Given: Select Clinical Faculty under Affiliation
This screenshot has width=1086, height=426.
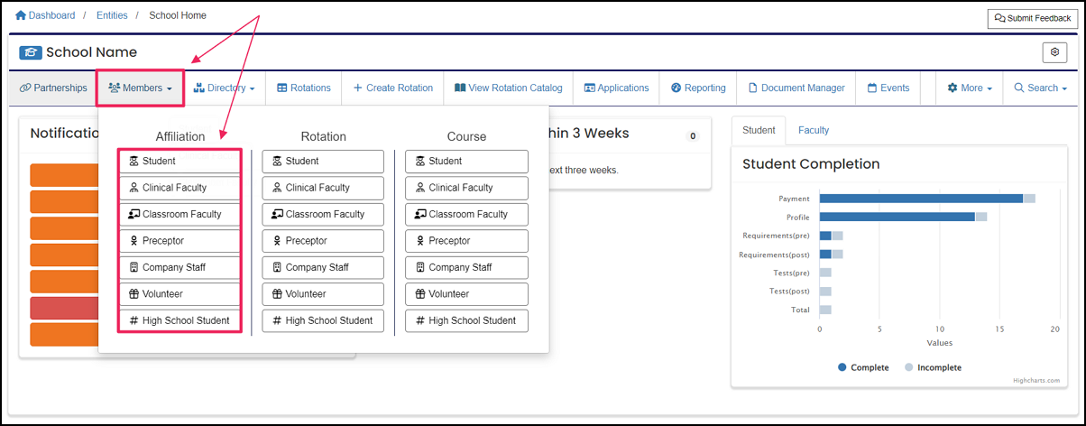Looking at the screenshot, I should 179,188.
